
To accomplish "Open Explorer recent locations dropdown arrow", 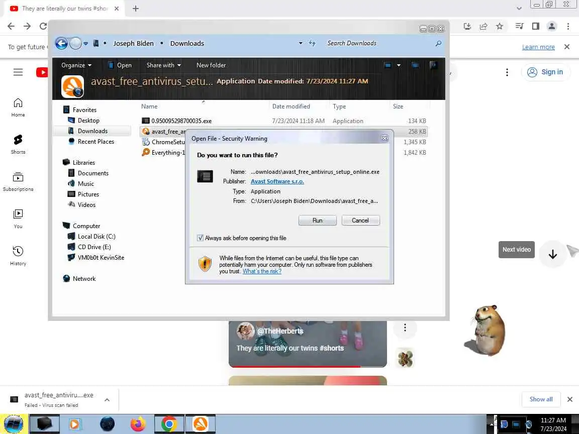I will click(x=85, y=44).
